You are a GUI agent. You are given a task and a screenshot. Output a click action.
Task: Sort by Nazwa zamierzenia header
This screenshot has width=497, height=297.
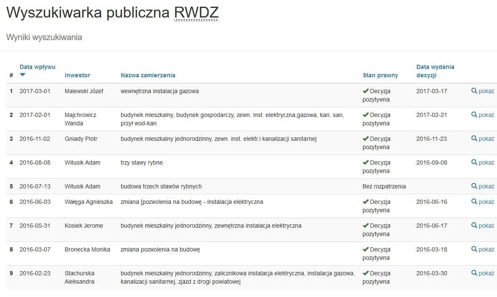click(x=148, y=75)
